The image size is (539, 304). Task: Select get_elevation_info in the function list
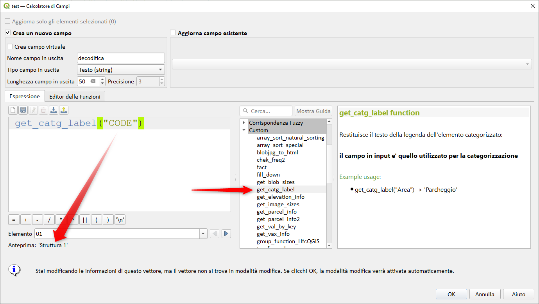tap(280, 197)
